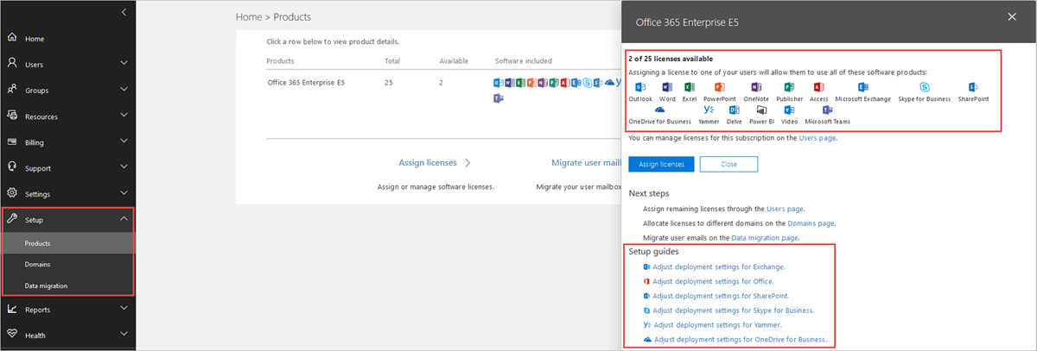The height and width of the screenshot is (351, 1037).
Task: Expand the Groups menu chevron
Action: (x=124, y=90)
